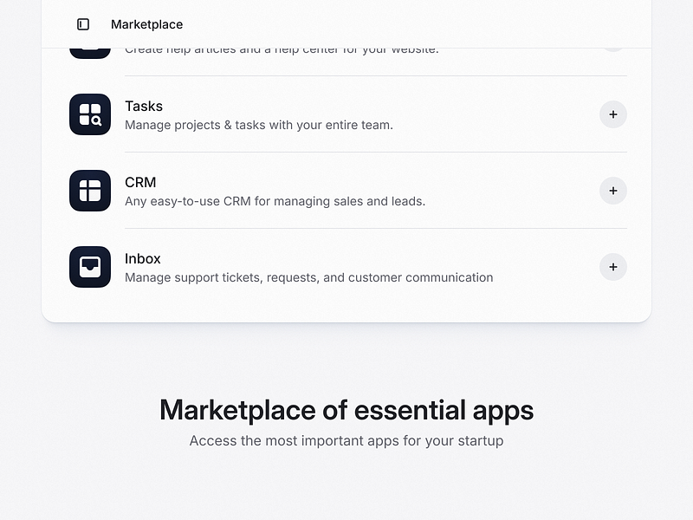The image size is (693, 520).
Task: Add the Tasks app with plus button
Action: [613, 114]
